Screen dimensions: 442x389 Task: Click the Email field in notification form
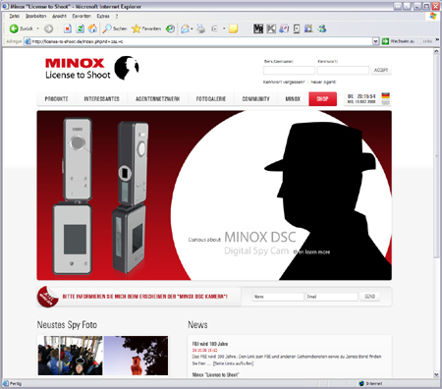(332, 297)
